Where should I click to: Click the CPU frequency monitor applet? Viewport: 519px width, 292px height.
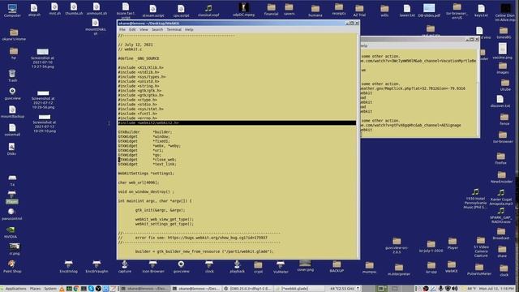(344, 289)
